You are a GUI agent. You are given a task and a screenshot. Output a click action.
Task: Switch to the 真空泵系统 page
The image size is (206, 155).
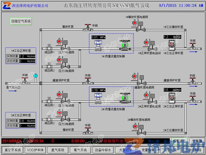click(12, 151)
